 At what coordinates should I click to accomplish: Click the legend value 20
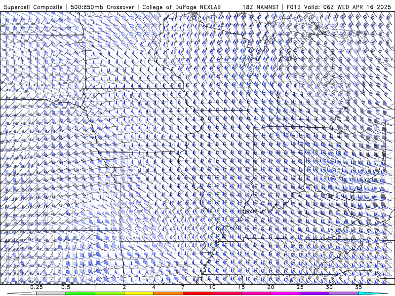271,287
